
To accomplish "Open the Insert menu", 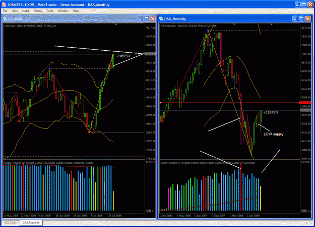I will [x=26, y=11].
